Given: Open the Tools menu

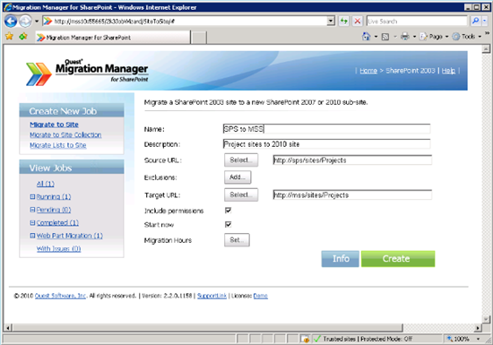Looking at the screenshot, I should [467, 37].
